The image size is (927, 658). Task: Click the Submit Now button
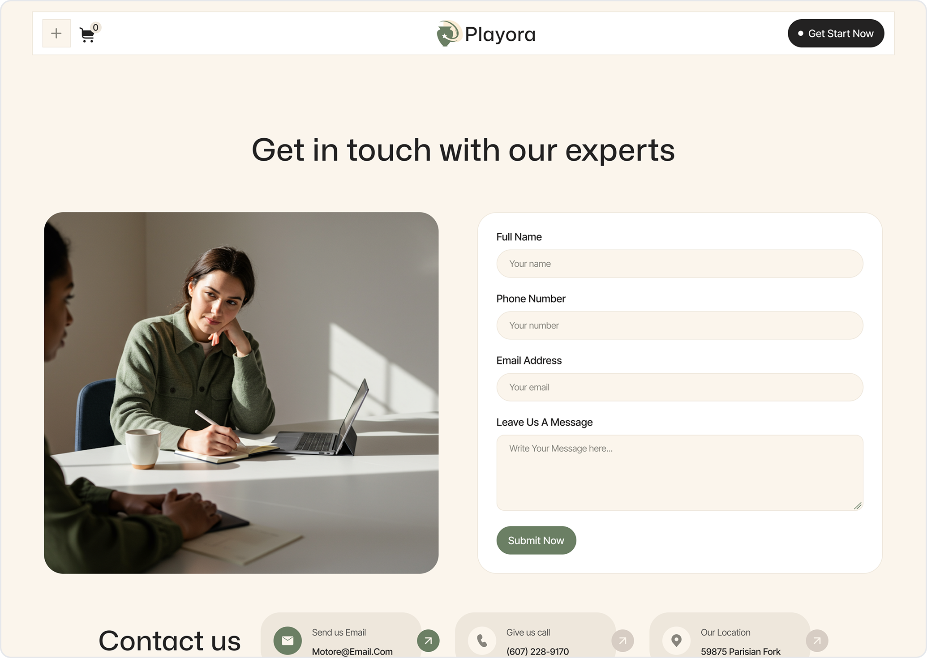pyautogui.click(x=536, y=540)
